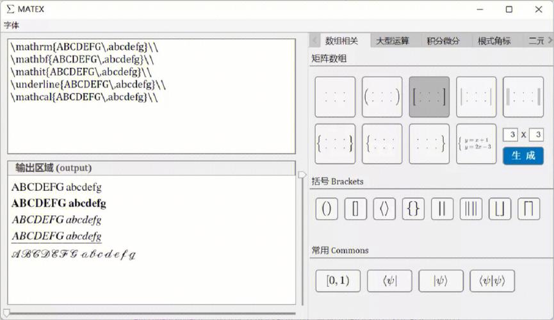The width and height of the screenshot is (554, 320).
Task: Grab the vertical output zoom slider handle
Action: point(302,175)
